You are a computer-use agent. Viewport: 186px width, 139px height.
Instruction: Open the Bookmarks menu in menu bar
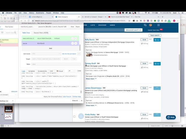(x=40, y=13)
